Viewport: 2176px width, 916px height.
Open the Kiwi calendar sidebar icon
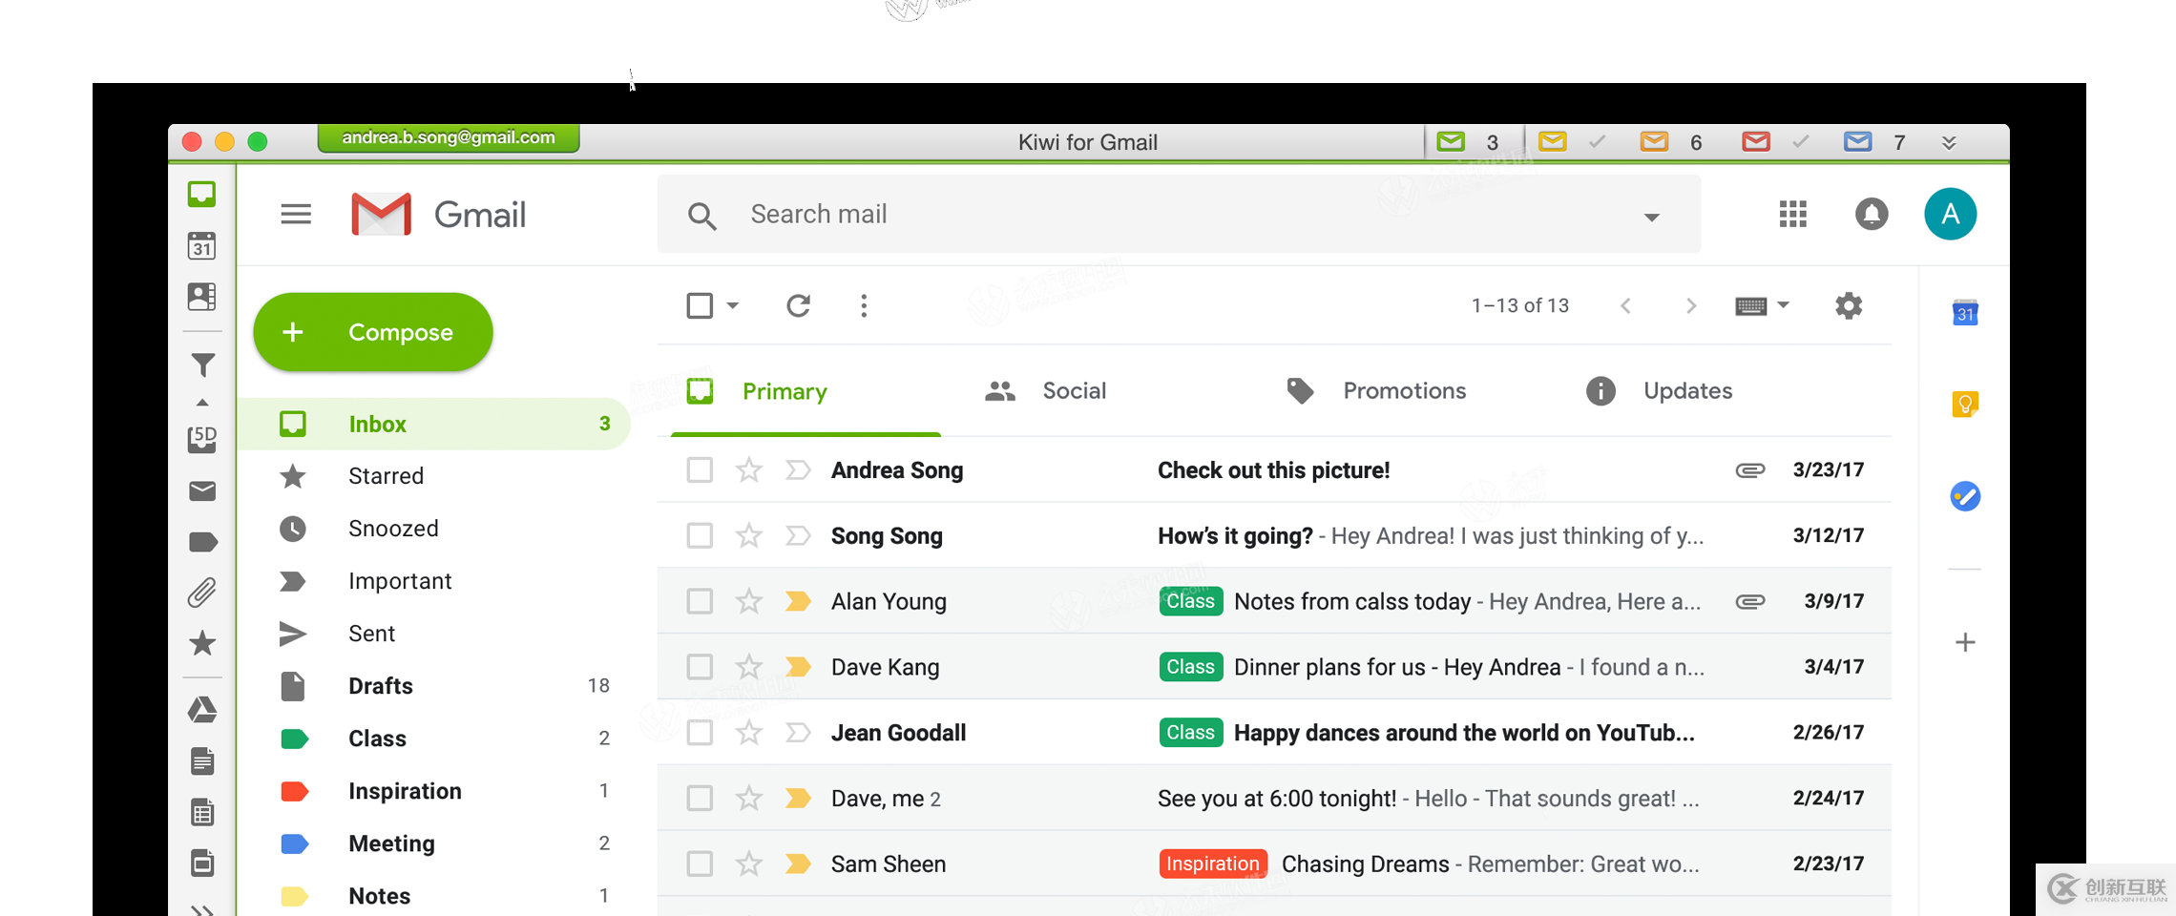coord(201,246)
